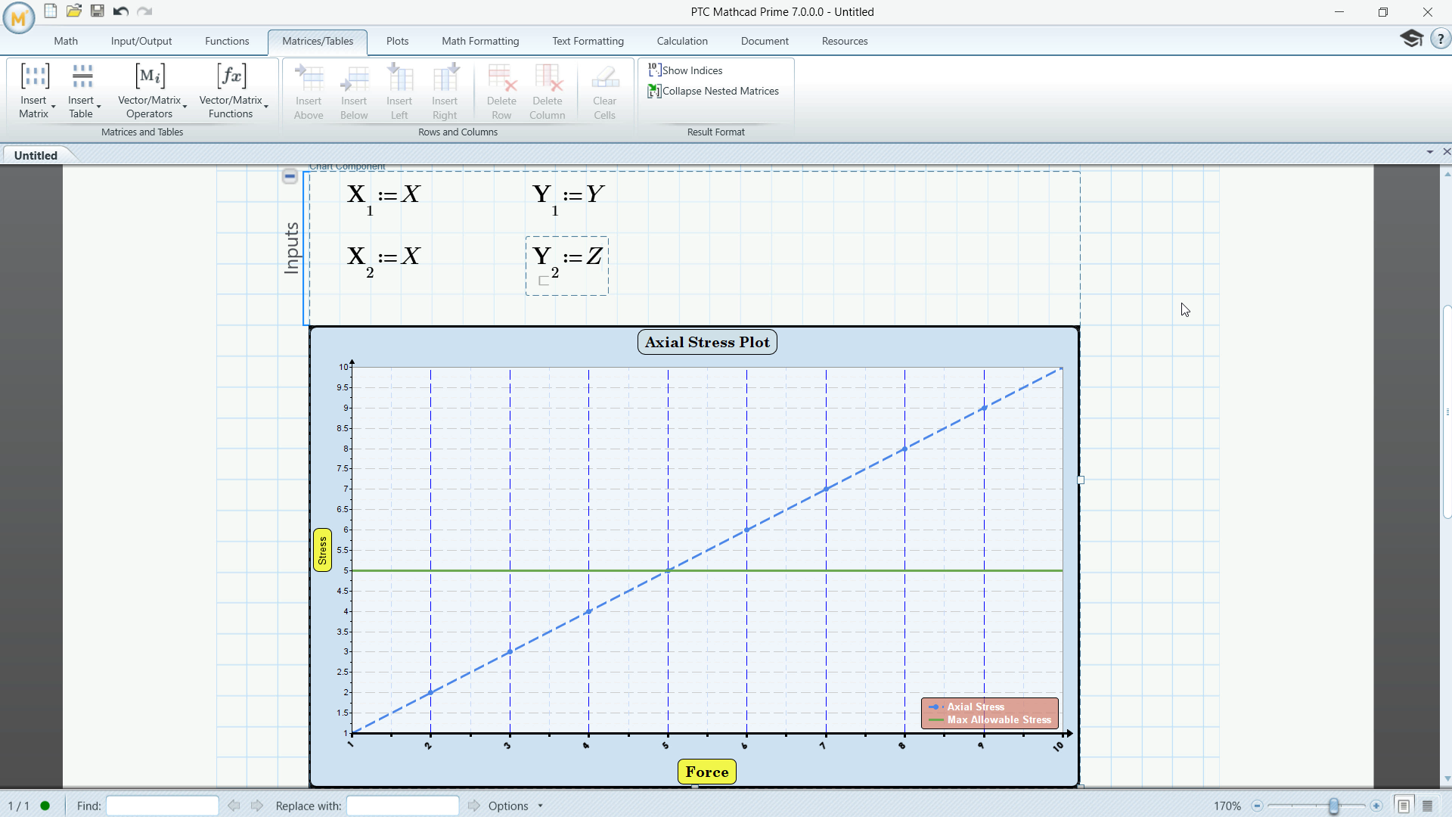Switch to the Math Formatting tab

click(480, 41)
